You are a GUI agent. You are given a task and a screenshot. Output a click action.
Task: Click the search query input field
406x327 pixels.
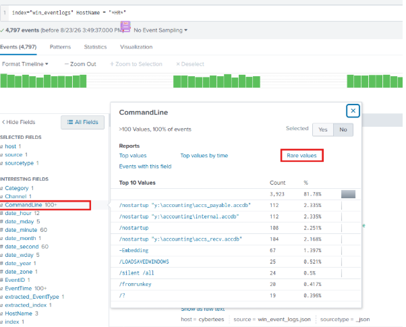click(202, 13)
